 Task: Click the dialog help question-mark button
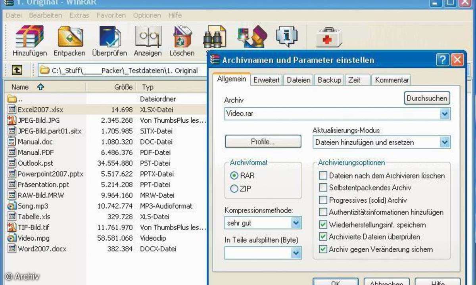coord(442,60)
